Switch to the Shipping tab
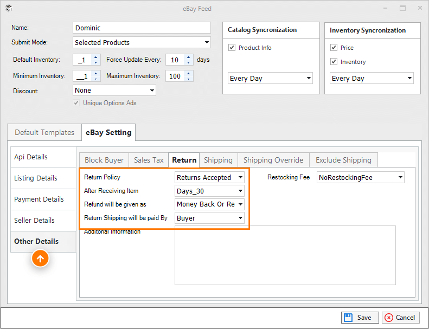 [x=219, y=160]
